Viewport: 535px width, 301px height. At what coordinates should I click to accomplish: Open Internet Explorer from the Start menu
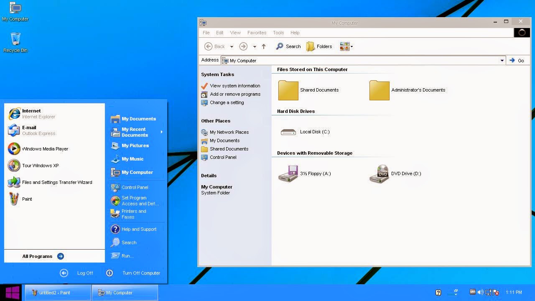point(32,114)
